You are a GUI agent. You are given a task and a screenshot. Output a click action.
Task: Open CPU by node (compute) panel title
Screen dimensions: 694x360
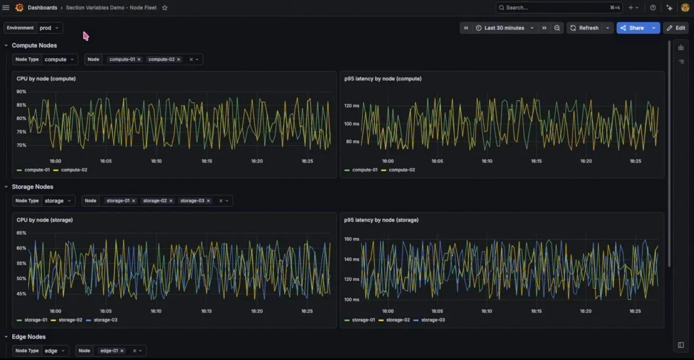[x=46, y=79]
